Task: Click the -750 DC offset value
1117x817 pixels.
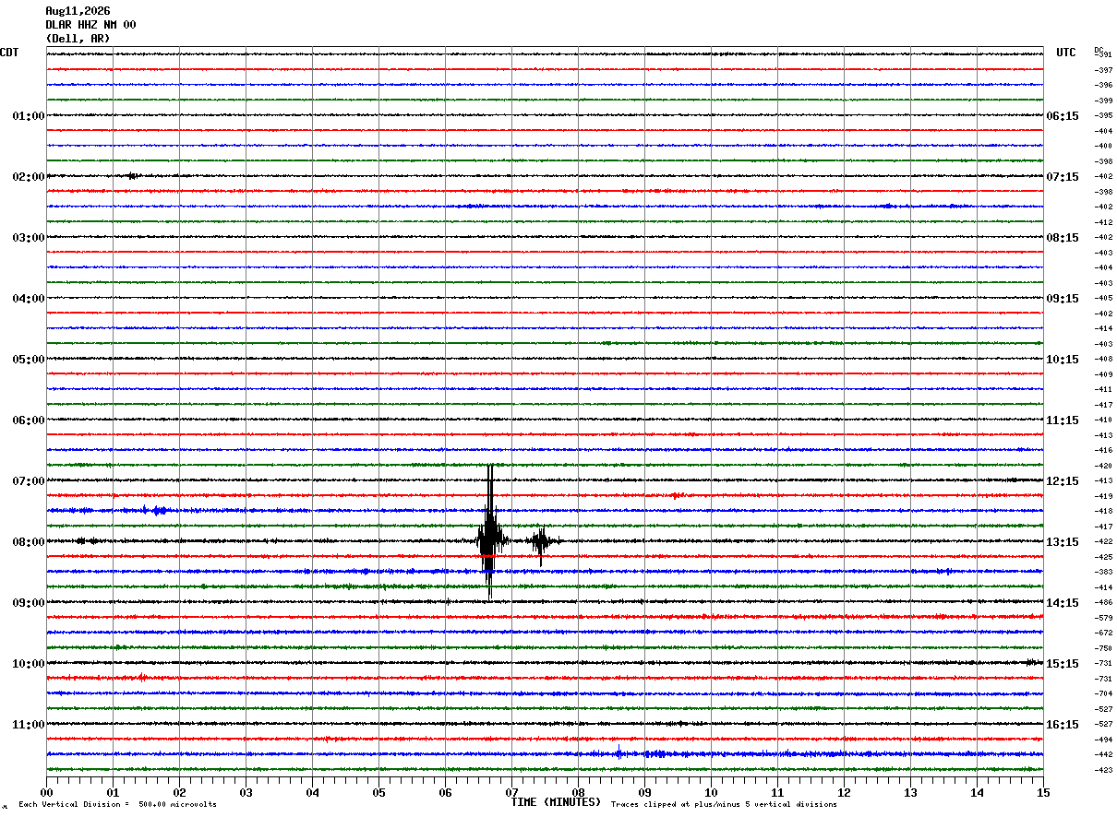Action: coord(1103,648)
